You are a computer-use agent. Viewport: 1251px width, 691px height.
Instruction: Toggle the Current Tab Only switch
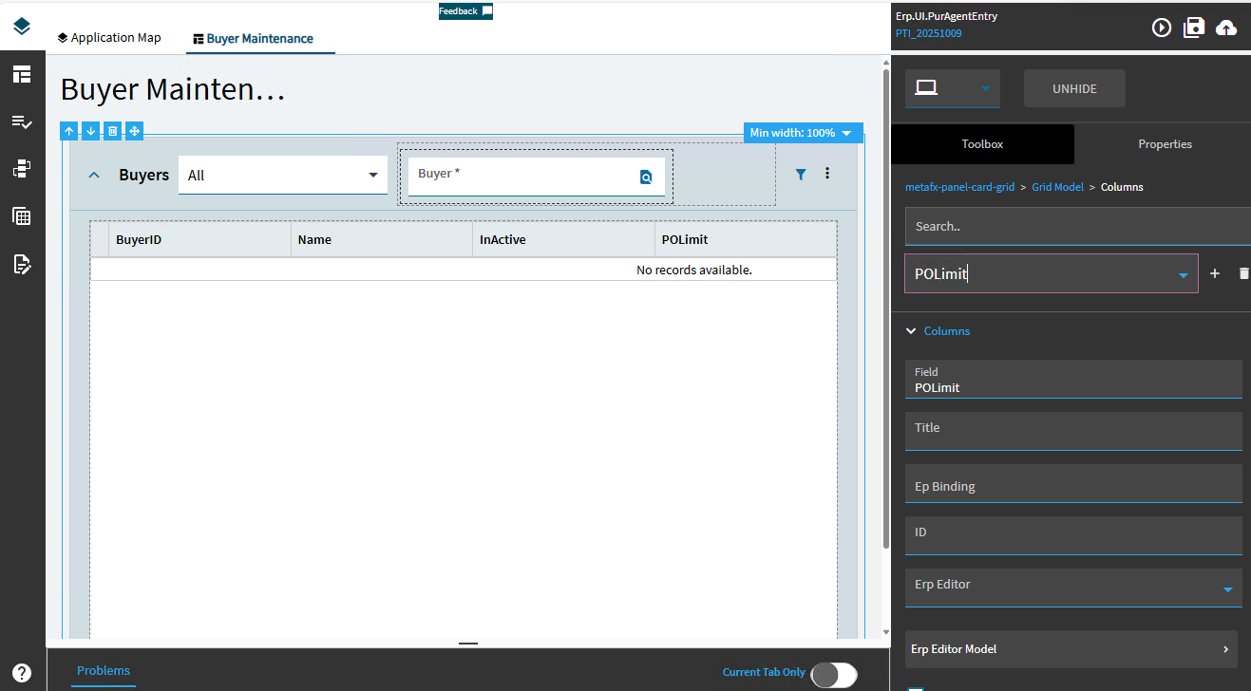click(834, 674)
